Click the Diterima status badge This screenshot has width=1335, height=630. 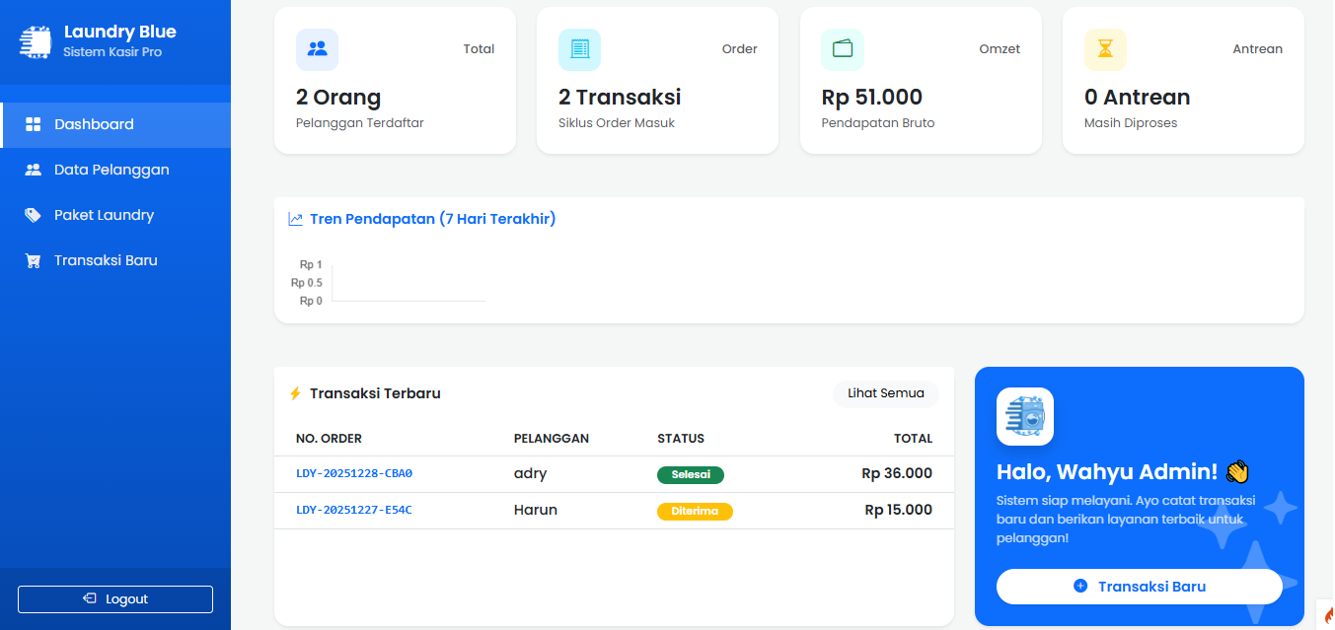click(695, 512)
